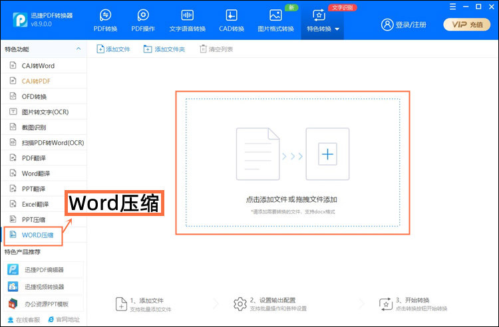Click the step 2 设置输出配置 gear icon
Viewport: 499px width, 327px height.
[x=240, y=304]
